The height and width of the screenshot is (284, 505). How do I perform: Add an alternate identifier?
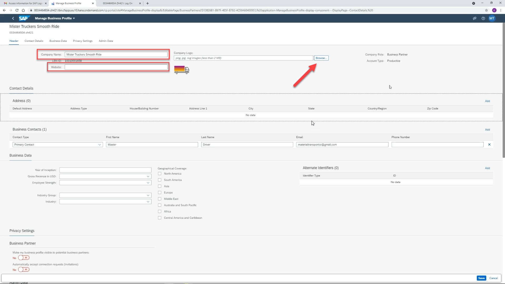(x=487, y=168)
